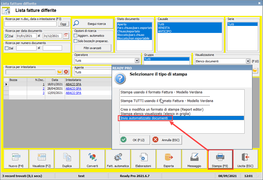Click the Converti document icon
Viewport: 263px width, 180px height.
coord(92,159)
